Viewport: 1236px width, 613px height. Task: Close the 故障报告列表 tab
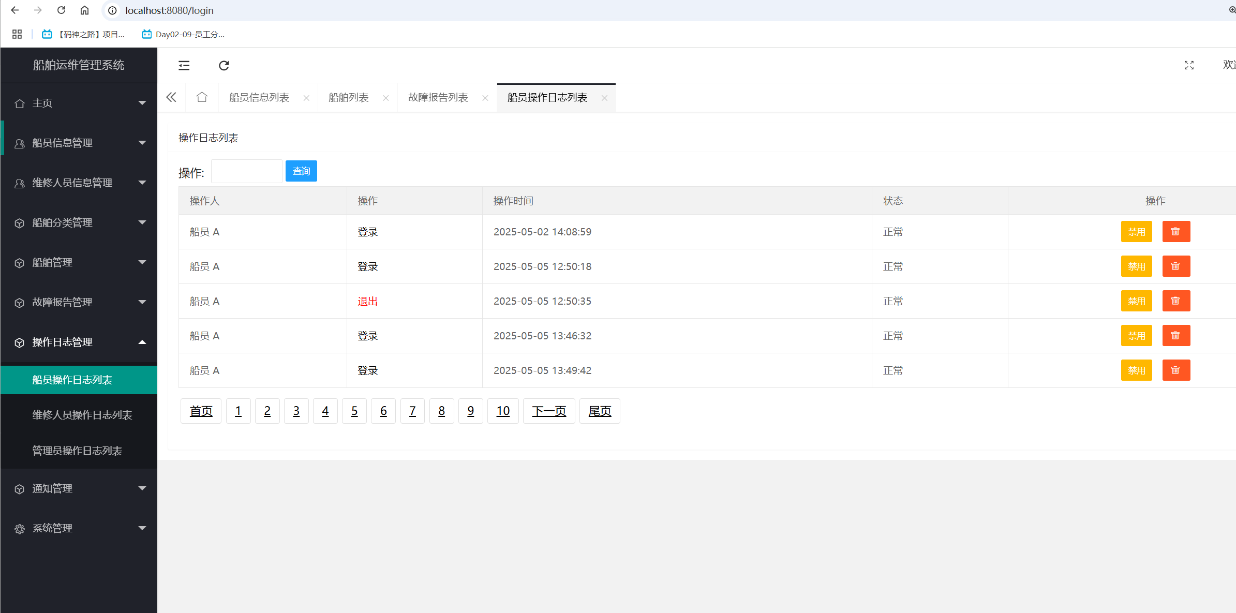(x=485, y=98)
